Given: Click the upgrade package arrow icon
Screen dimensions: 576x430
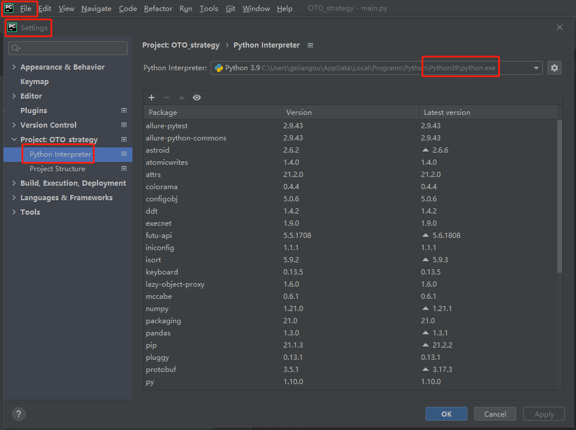Looking at the screenshot, I should coord(181,97).
